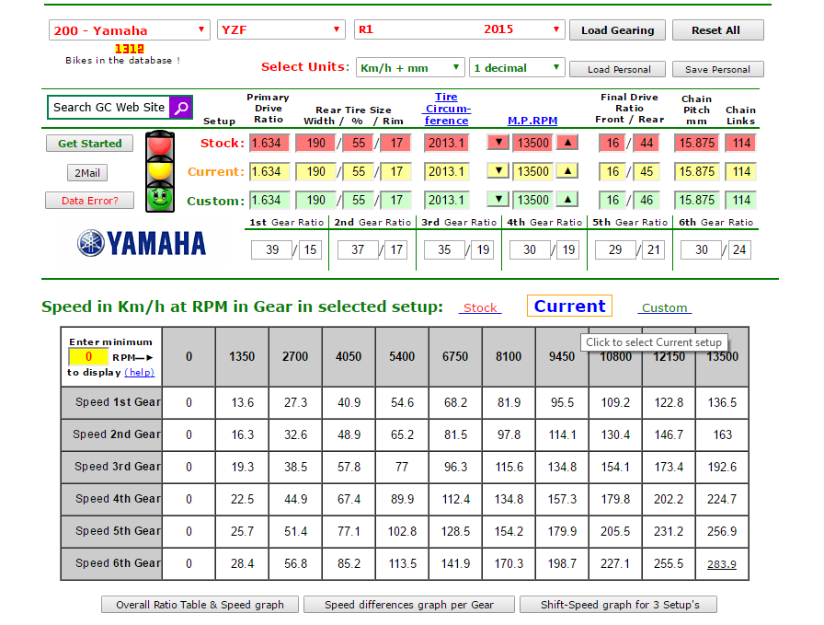Switch to the Stock setup tab
Viewport: 824px width, 625px height.
[x=480, y=308]
